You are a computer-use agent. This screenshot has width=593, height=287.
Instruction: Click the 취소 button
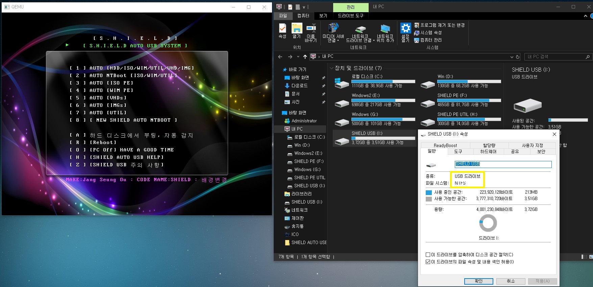pyautogui.click(x=511, y=281)
